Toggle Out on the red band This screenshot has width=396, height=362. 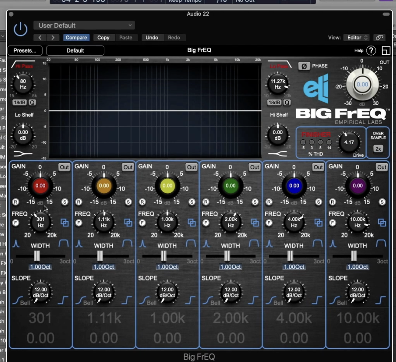pos(64,167)
